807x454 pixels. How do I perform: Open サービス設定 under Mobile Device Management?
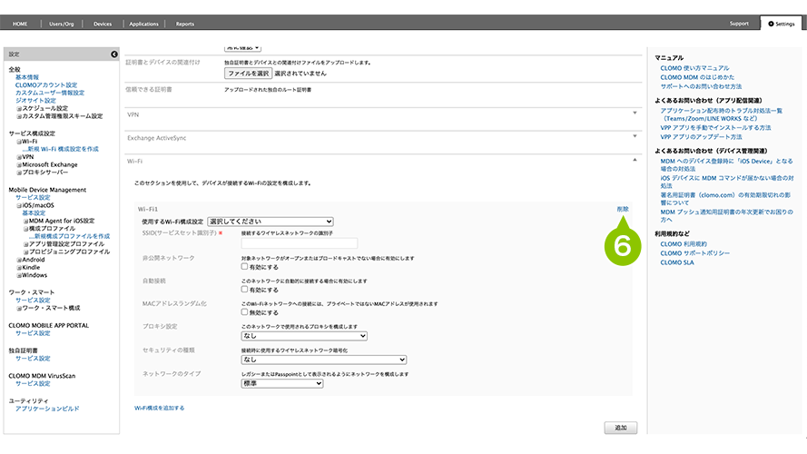tap(33, 198)
